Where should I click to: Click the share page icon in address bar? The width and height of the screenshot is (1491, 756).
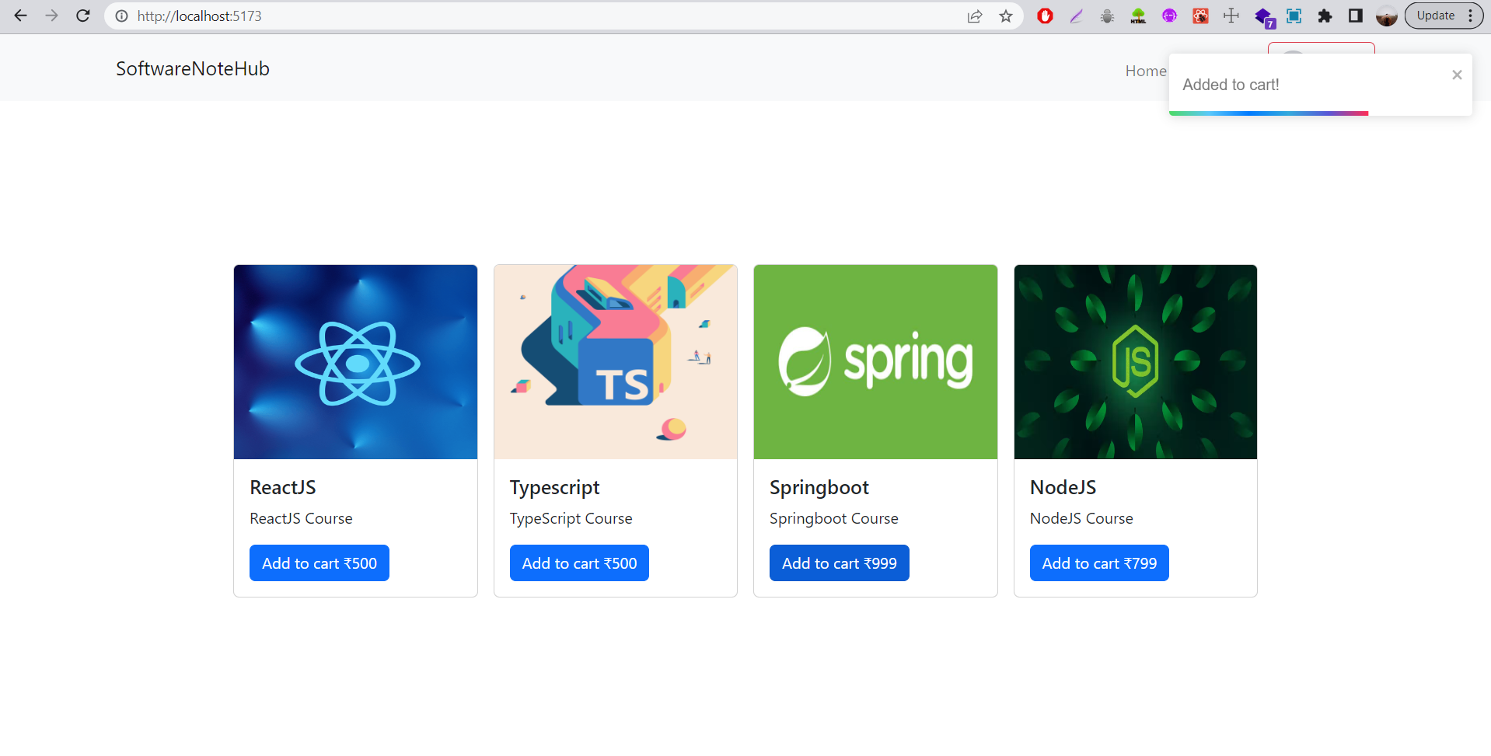click(975, 16)
